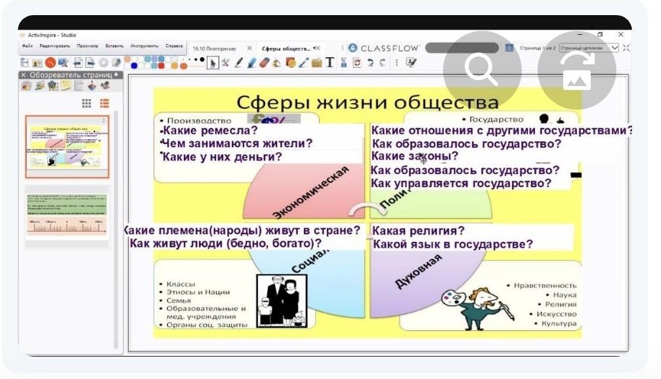Choose the largest pen width dot
The image size is (661, 379).
[x=202, y=60]
